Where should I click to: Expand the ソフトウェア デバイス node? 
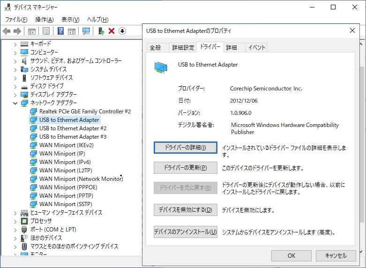tap(15, 78)
